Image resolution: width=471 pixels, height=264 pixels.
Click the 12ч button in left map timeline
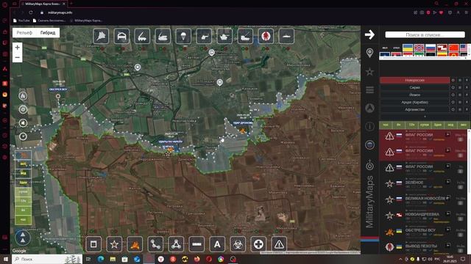23,201
